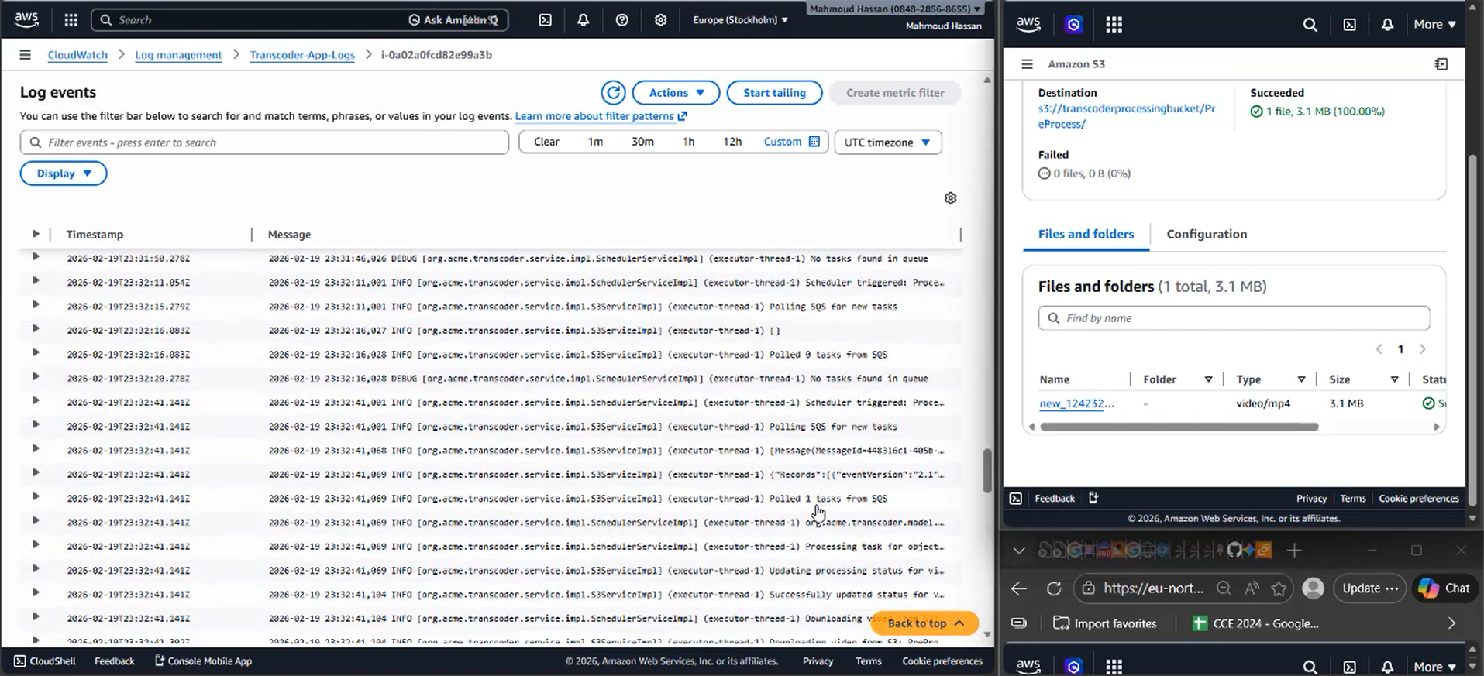Expand all log rows via header arrow
This screenshot has height=676, width=1484.
pyautogui.click(x=35, y=234)
